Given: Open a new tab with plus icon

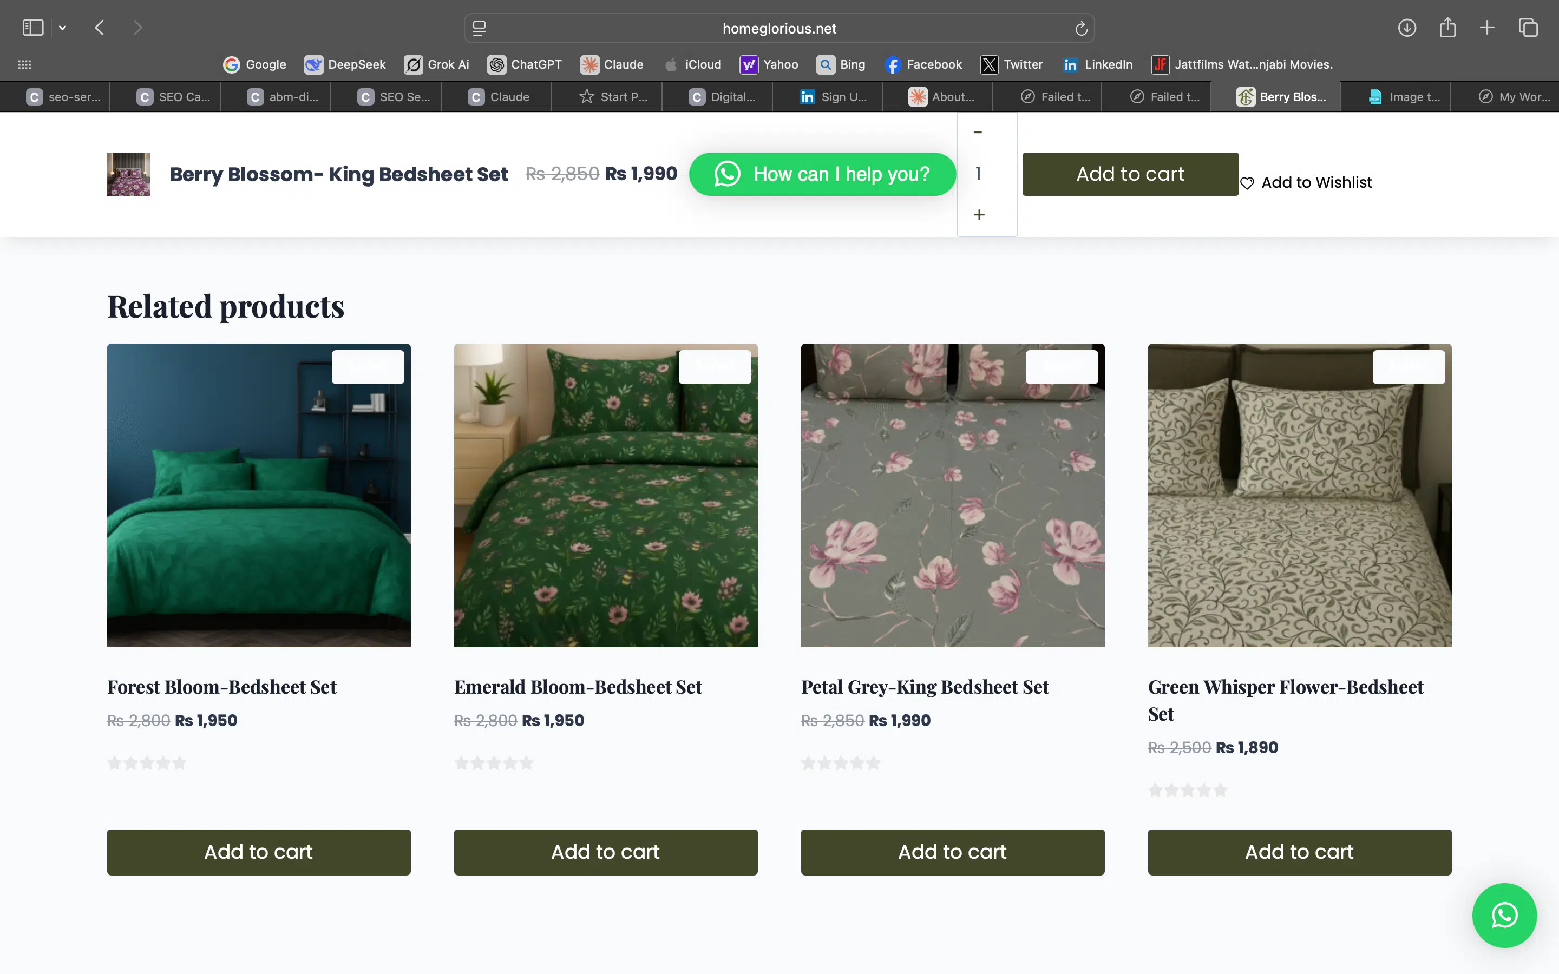Looking at the screenshot, I should 1487,28.
